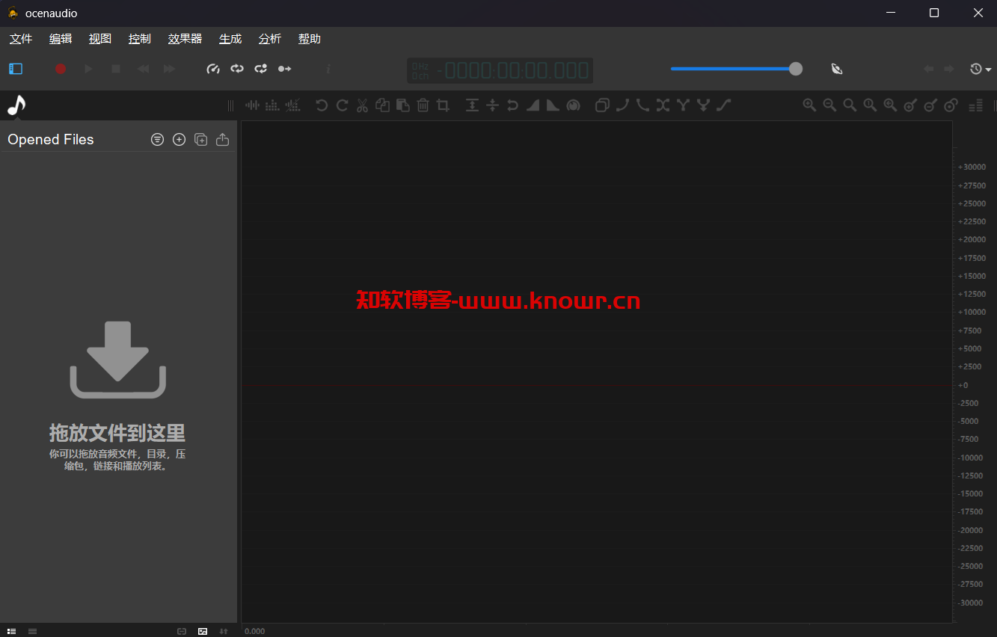997x637 pixels.
Task: Open the history clock dropdown
Action: (x=981, y=69)
